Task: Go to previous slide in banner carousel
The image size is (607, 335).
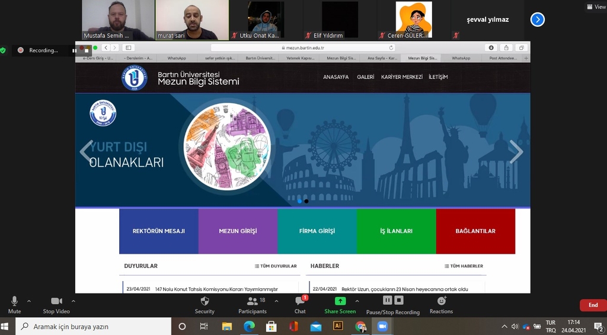Action: pos(87,152)
